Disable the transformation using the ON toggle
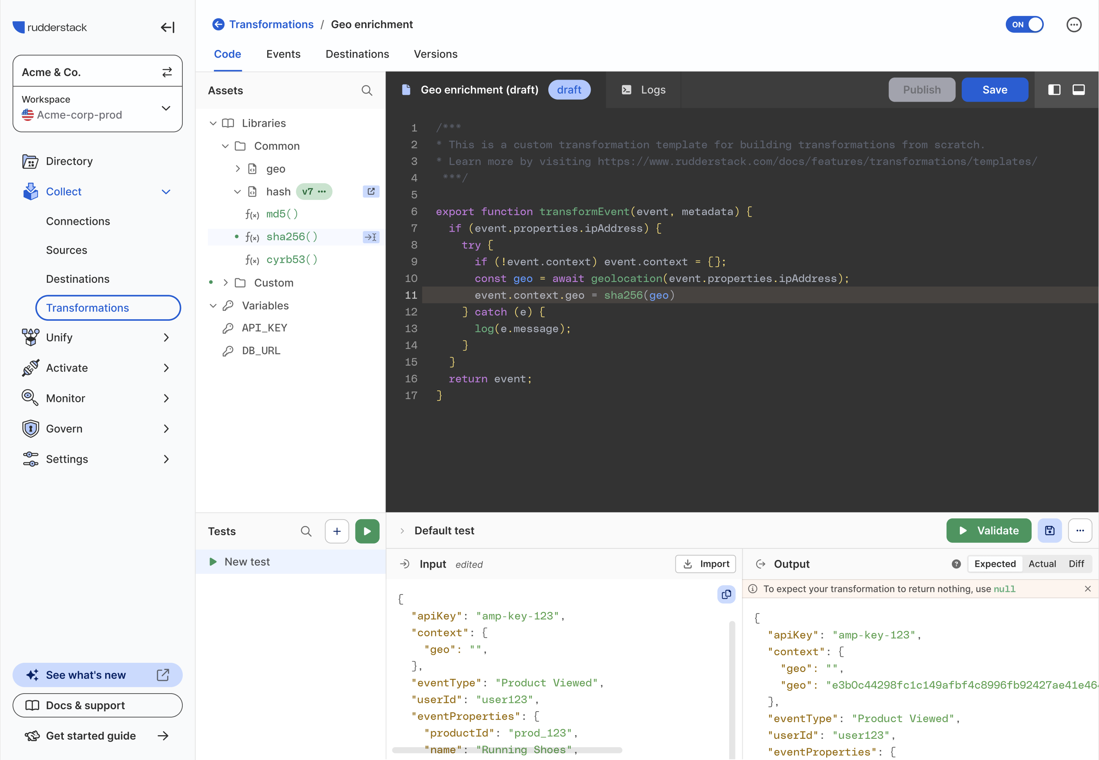This screenshot has width=1099, height=760. (x=1024, y=24)
